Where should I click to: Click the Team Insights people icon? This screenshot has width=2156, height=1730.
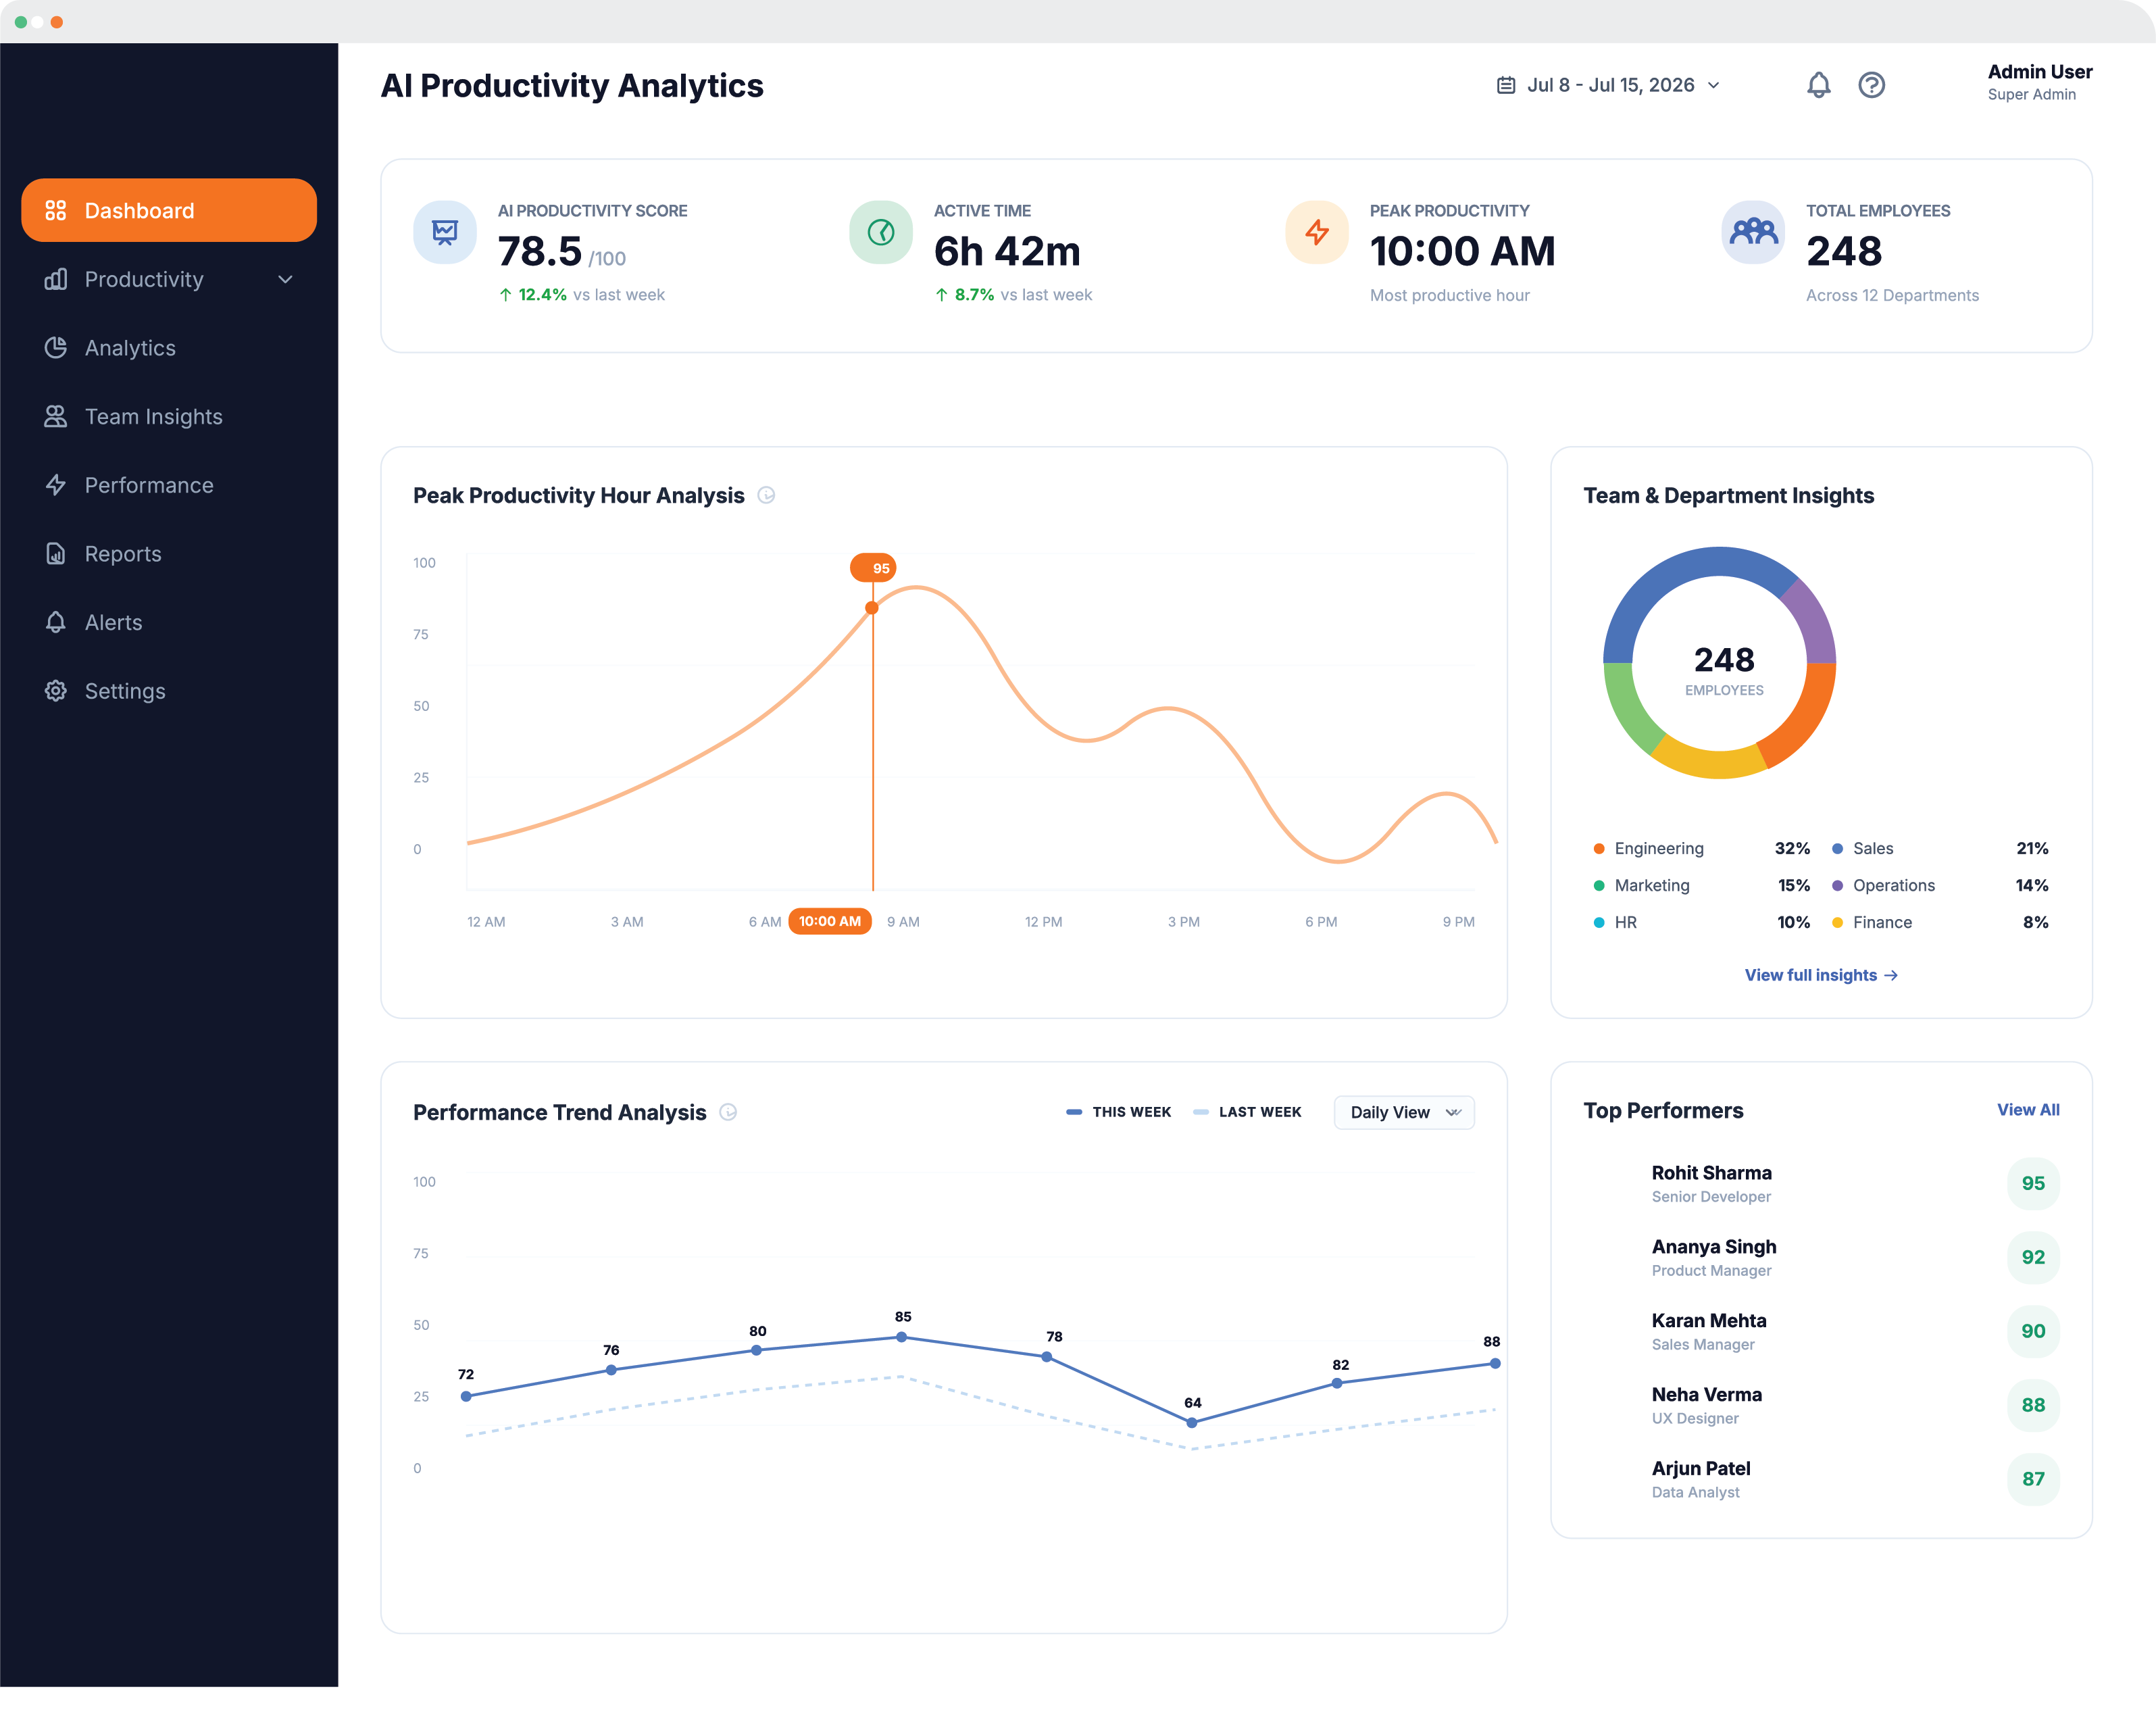click(x=56, y=416)
